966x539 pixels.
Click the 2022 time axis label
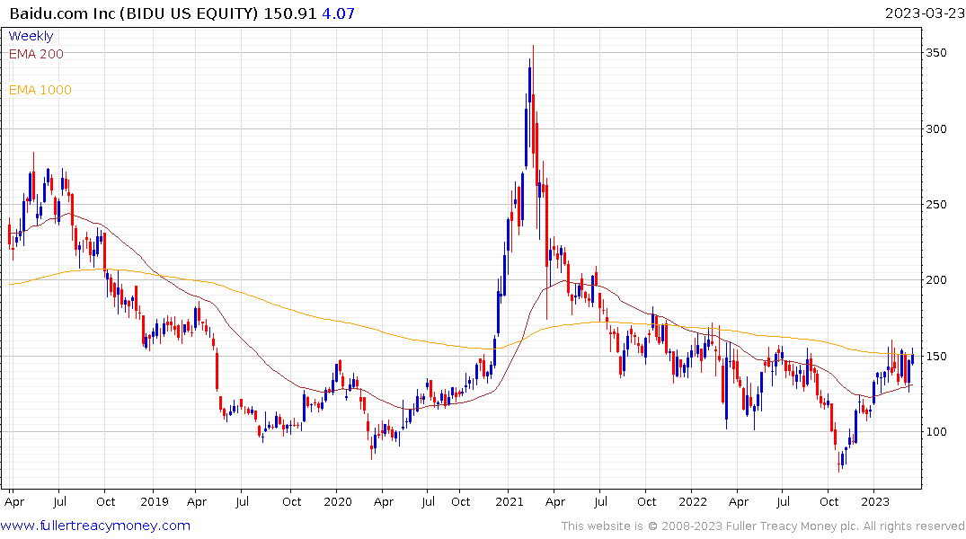coord(693,501)
